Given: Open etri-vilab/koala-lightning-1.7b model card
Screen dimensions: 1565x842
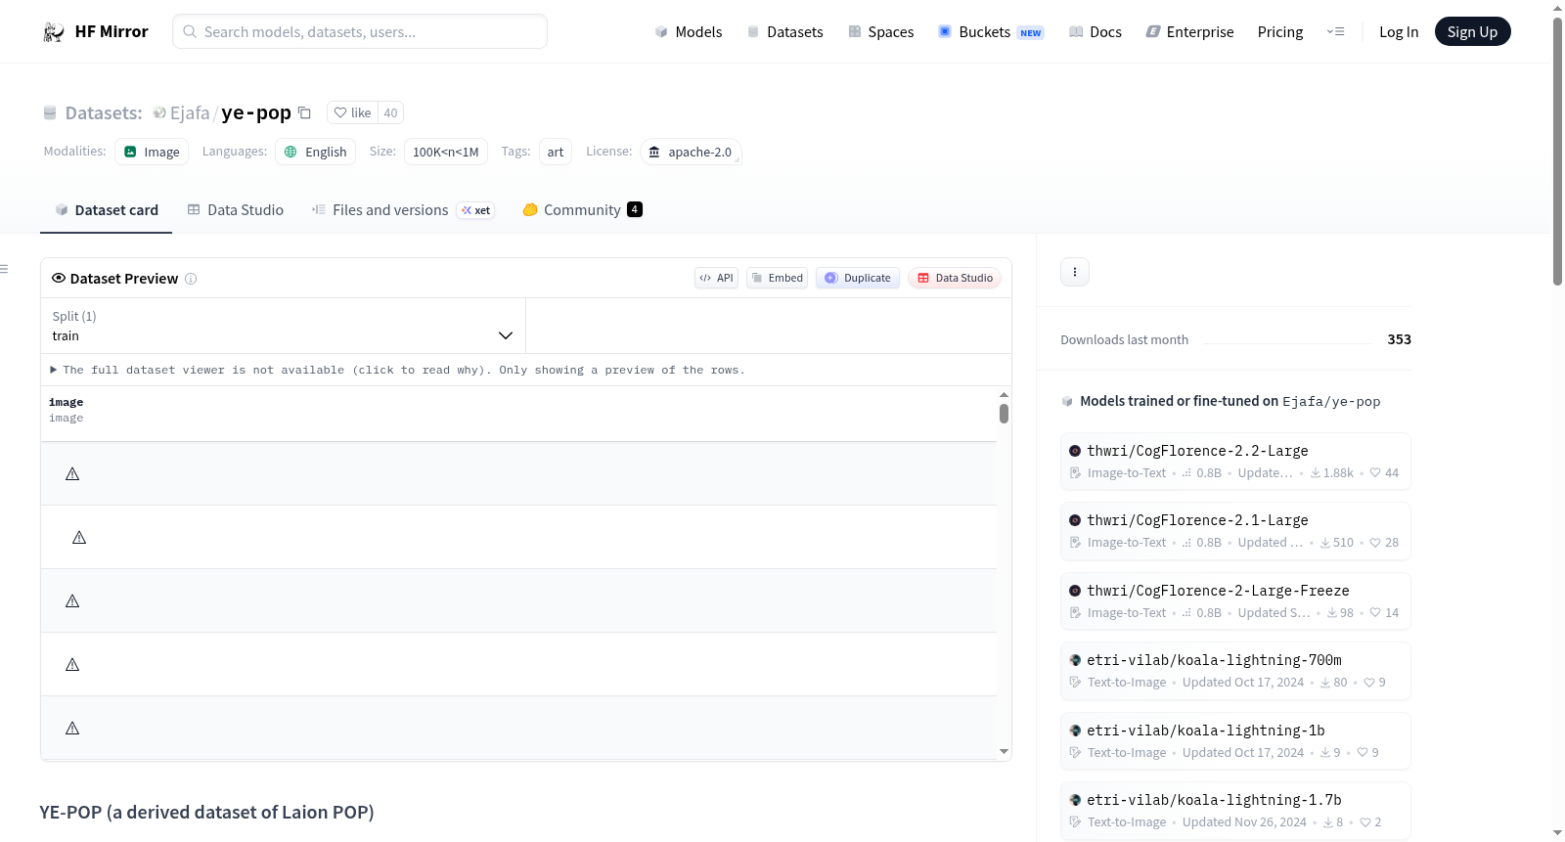Looking at the screenshot, I should [x=1235, y=811].
